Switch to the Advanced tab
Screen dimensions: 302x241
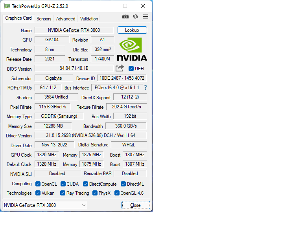pyautogui.click(x=66, y=19)
